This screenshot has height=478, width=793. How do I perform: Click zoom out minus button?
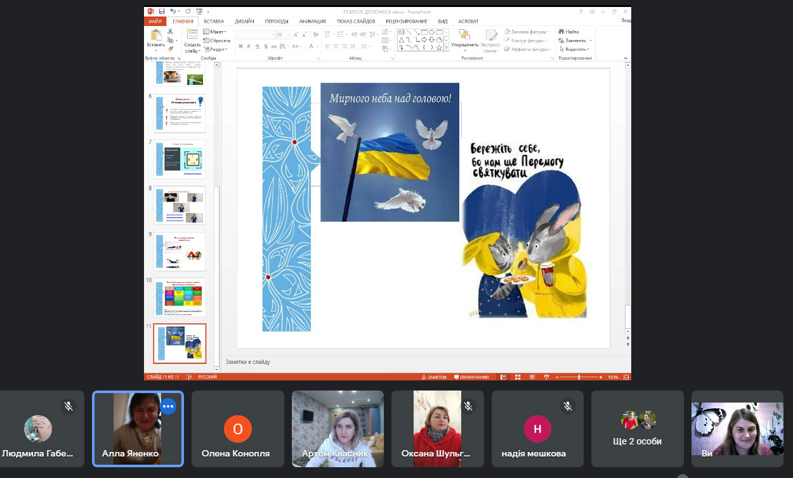click(x=558, y=377)
